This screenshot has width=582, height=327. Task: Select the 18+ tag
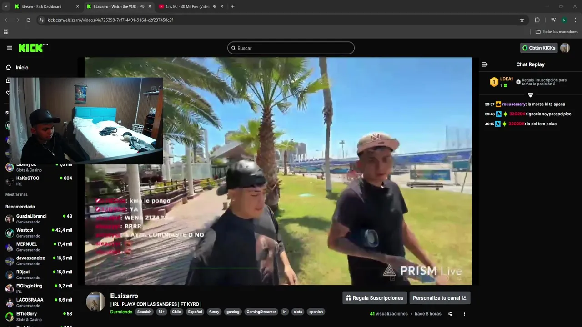click(x=161, y=312)
